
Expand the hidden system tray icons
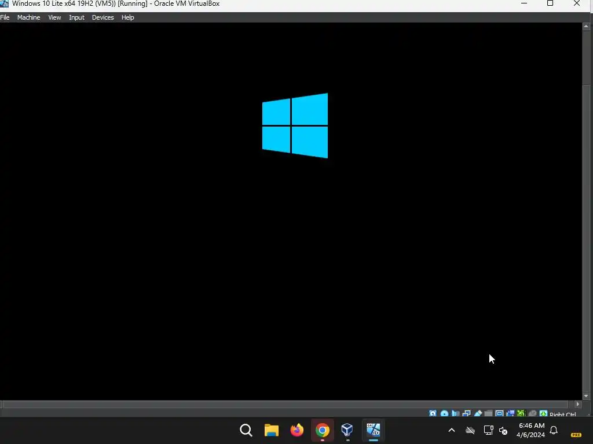pos(452,430)
